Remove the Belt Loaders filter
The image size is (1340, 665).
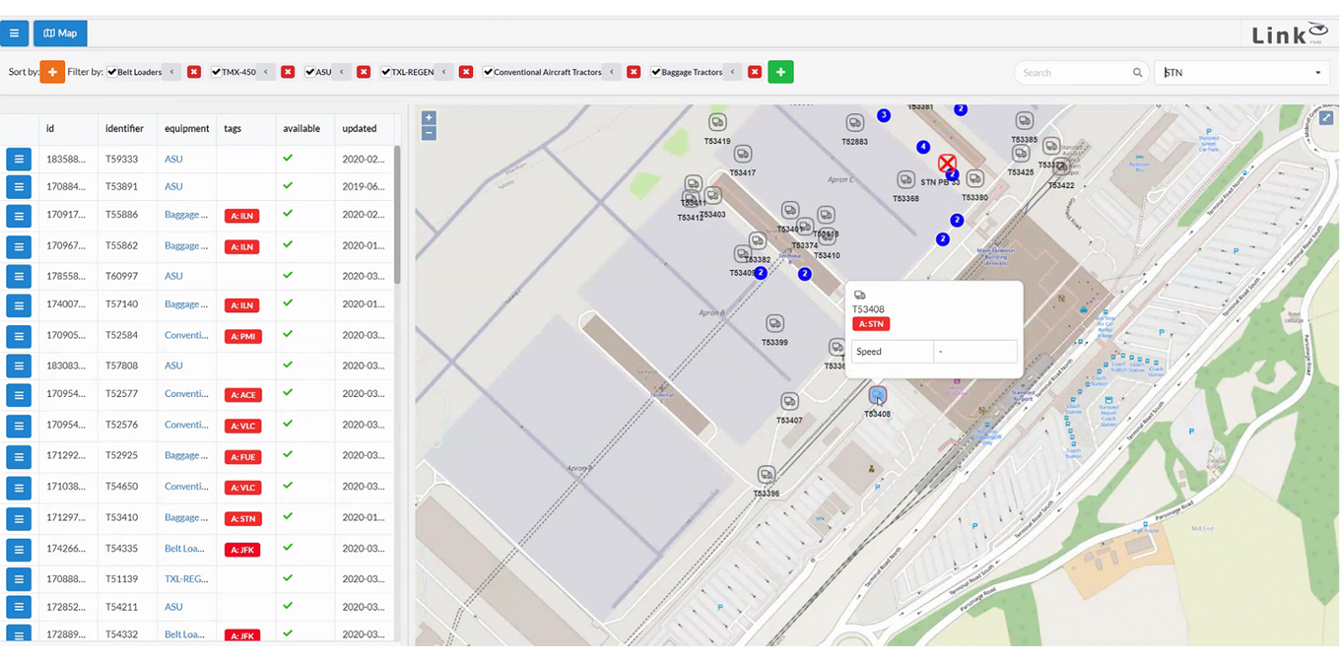pos(194,72)
